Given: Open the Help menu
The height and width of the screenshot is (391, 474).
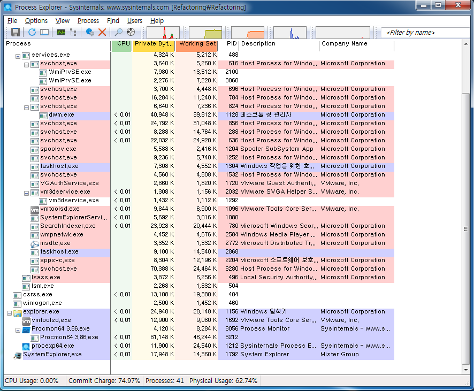Looking at the screenshot, I should (x=157, y=20).
